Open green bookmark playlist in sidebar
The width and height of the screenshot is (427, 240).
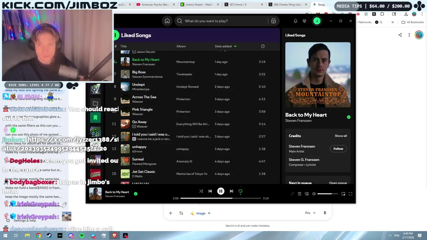[x=95, y=117]
